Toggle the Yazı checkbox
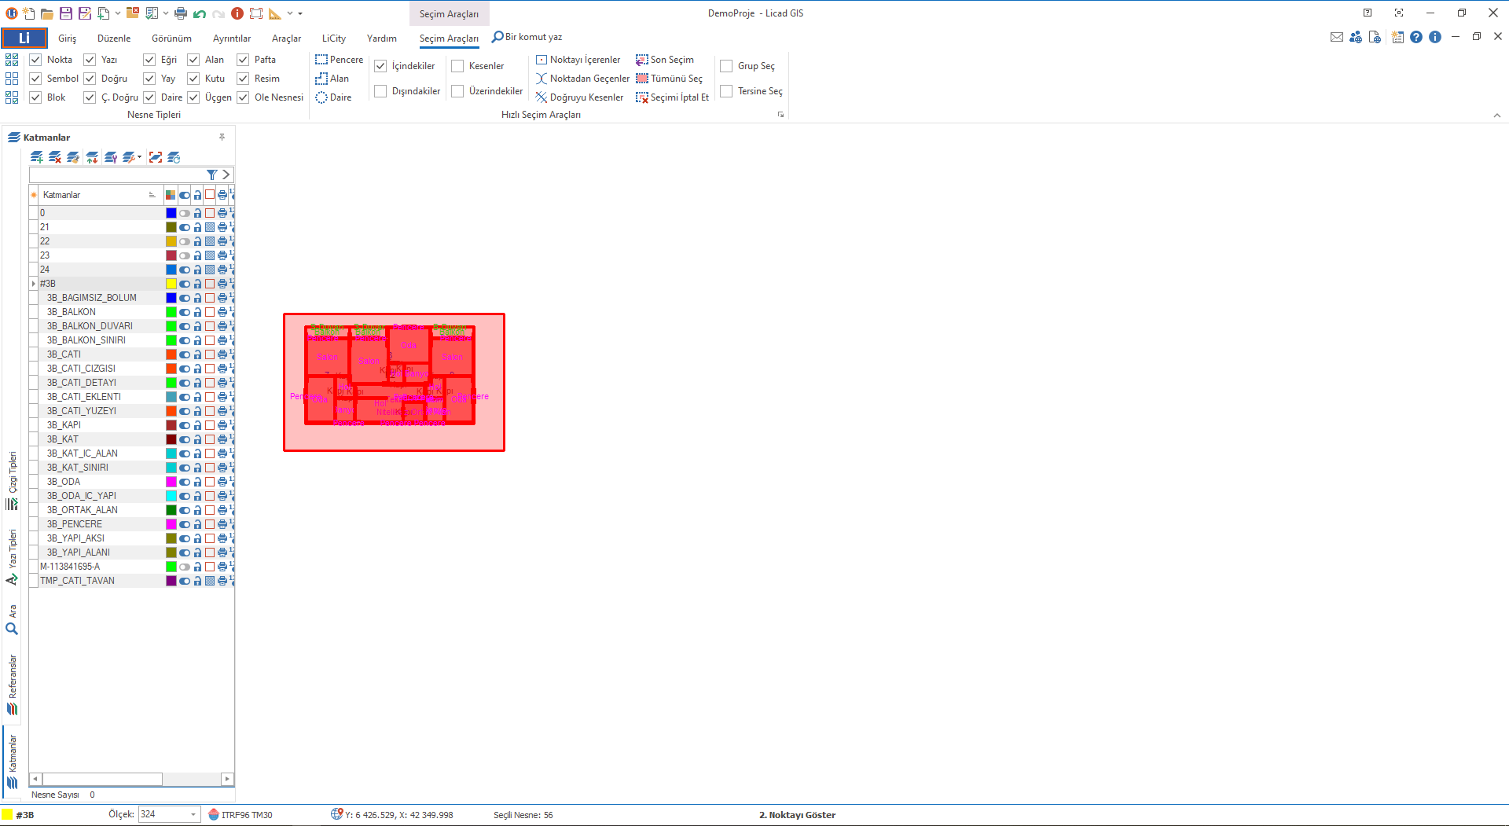Screen dimensions: 1509x826 (x=90, y=60)
